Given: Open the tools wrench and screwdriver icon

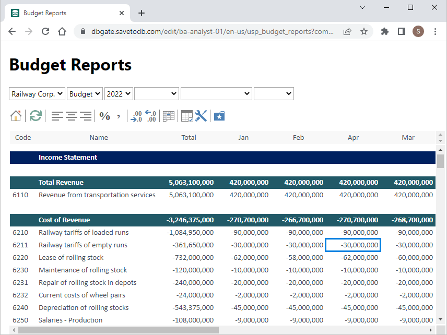Looking at the screenshot, I should (x=201, y=116).
